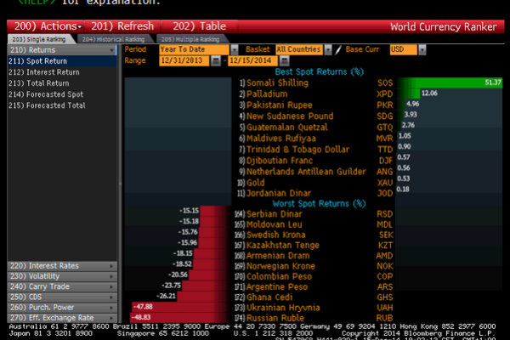Click the Refresh button
This screenshot has height=340, width=510.
[x=125, y=26]
